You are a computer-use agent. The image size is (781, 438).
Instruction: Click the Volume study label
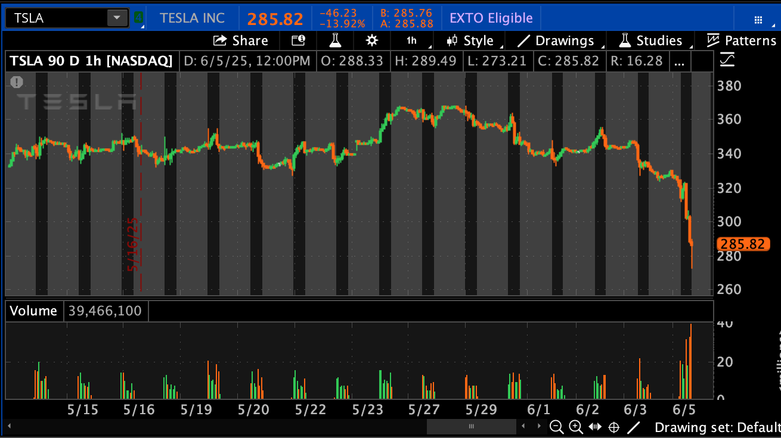tap(33, 311)
